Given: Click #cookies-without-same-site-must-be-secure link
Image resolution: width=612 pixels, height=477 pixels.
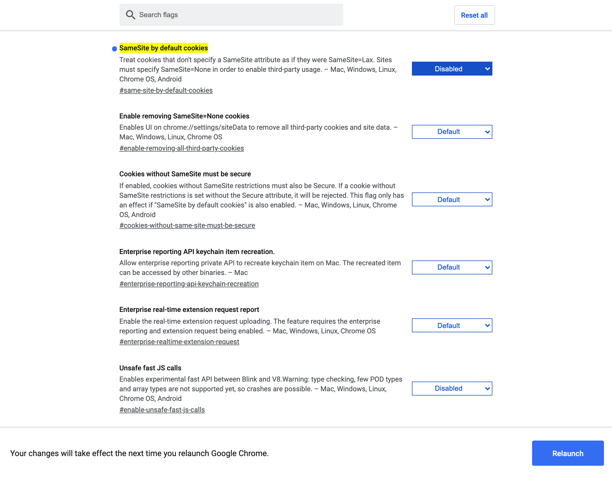Looking at the screenshot, I should [x=187, y=226].
